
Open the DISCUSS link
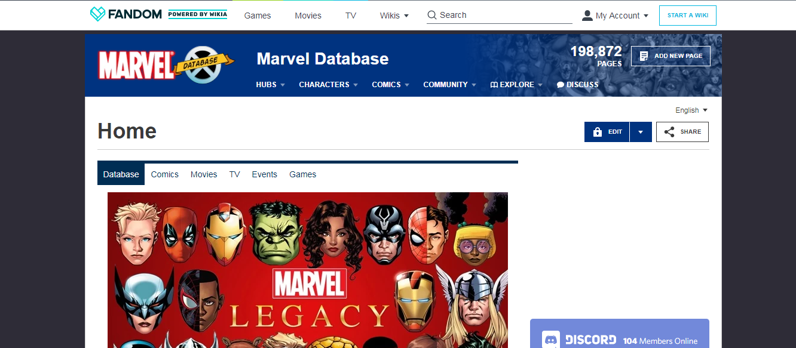tap(577, 85)
